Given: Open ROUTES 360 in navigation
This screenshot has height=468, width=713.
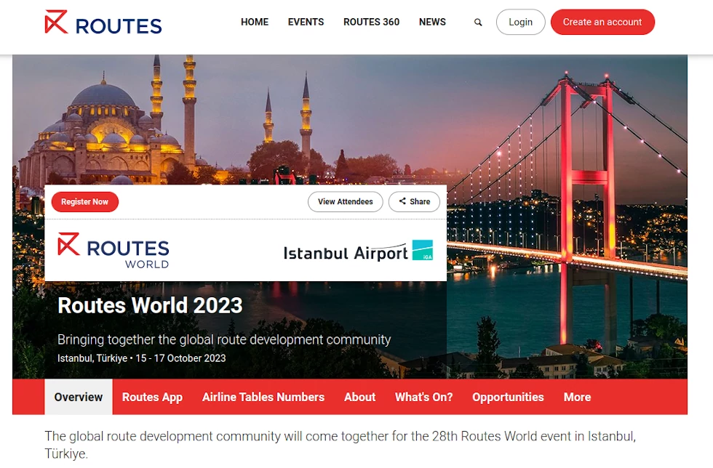Looking at the screenshot, I should [372, 22].
